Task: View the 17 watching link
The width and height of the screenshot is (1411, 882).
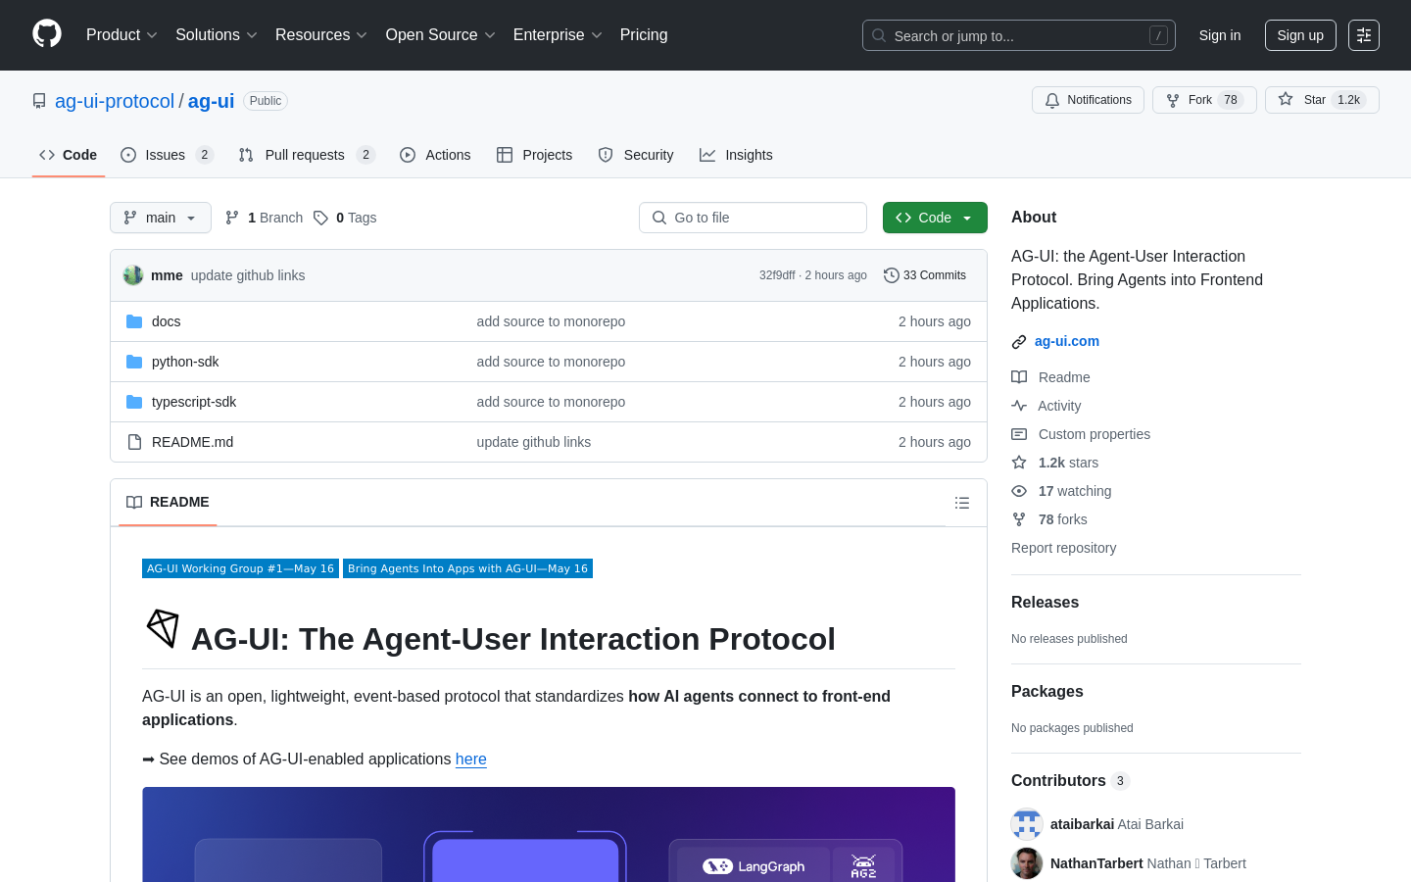Action: click(1061, 491)
